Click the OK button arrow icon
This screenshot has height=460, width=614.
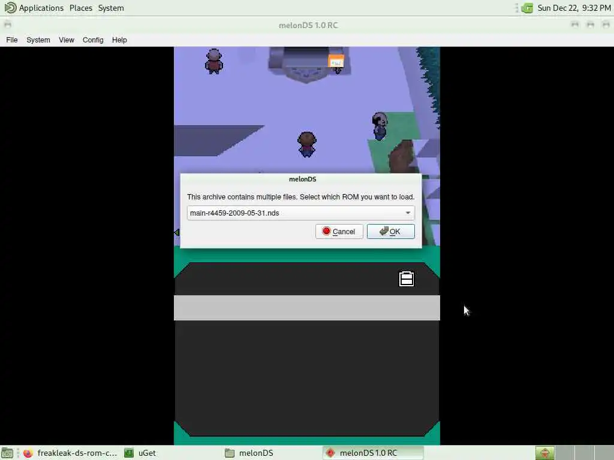384,231
